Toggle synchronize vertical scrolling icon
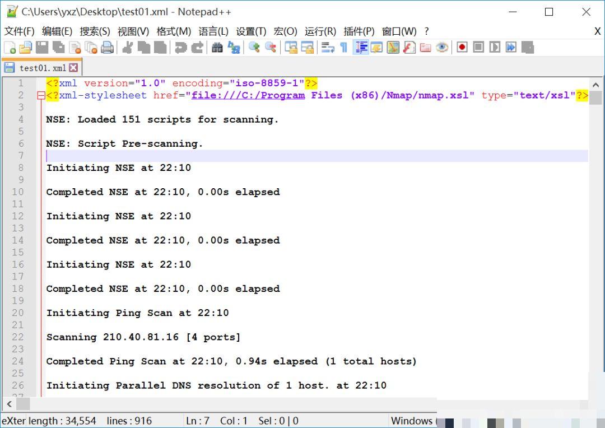The width and height of the screenshot is (605, 428). [x=291, y=48]
